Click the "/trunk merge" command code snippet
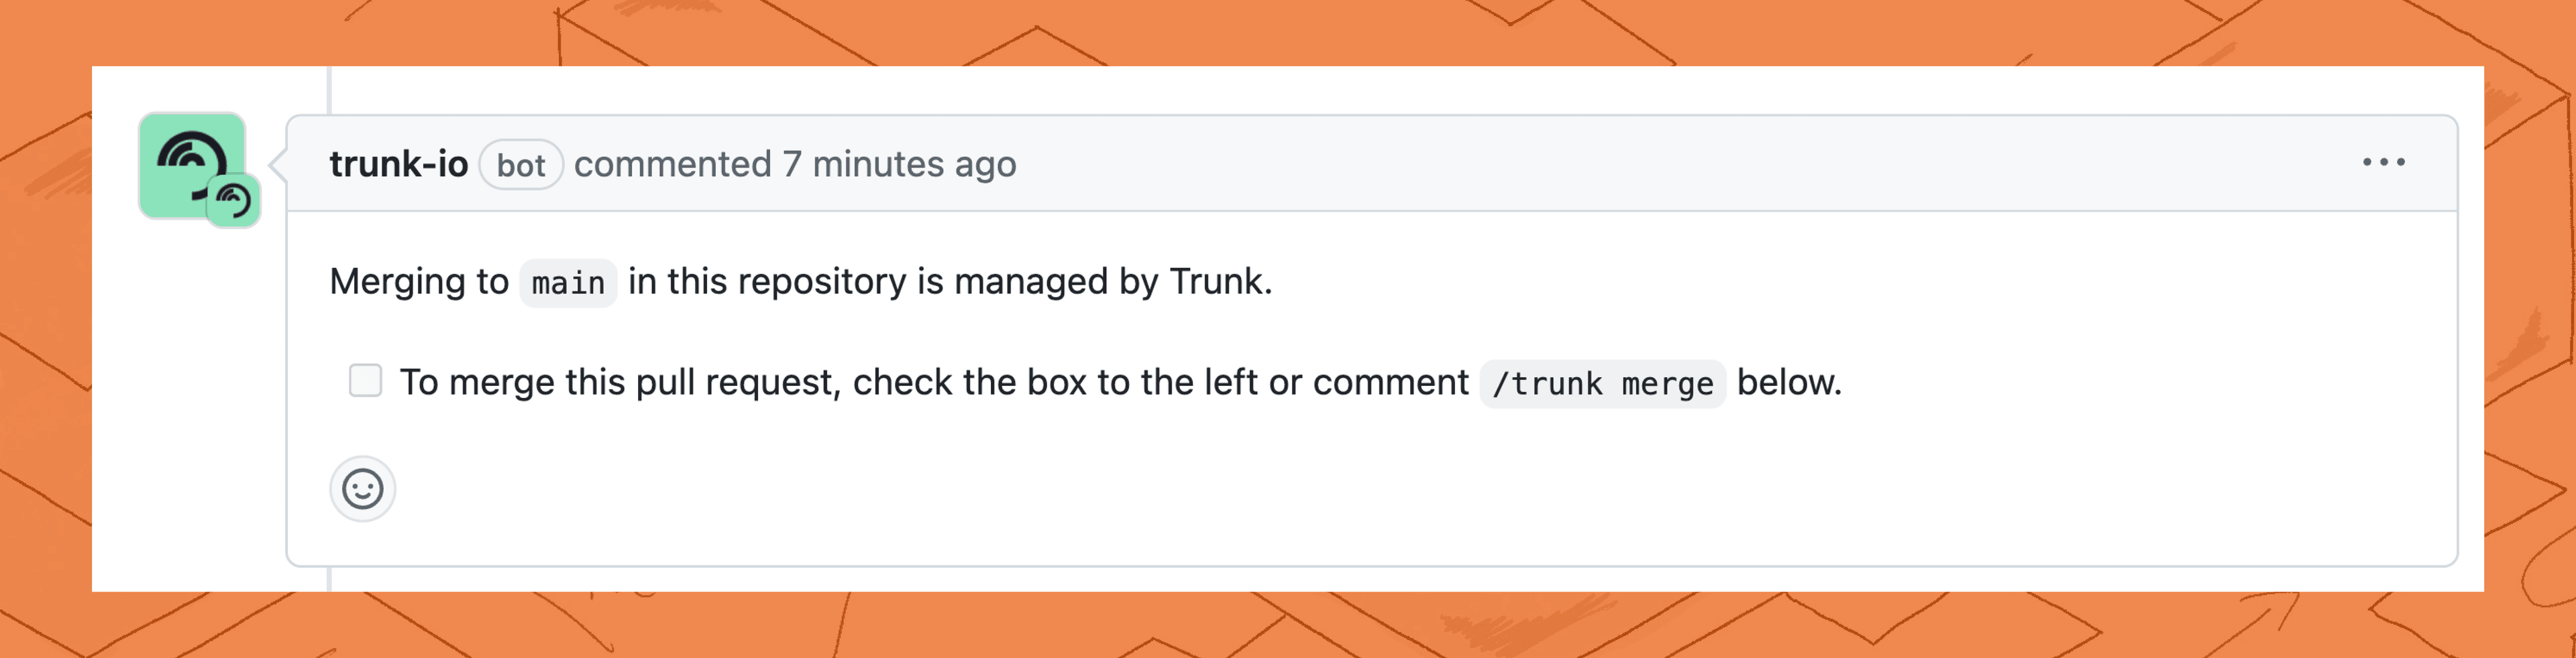 point(1602,383)
